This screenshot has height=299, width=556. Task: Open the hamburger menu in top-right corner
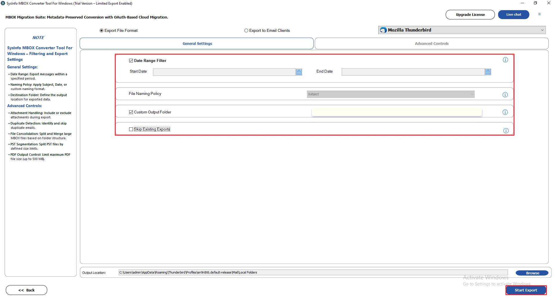point(539,14)
